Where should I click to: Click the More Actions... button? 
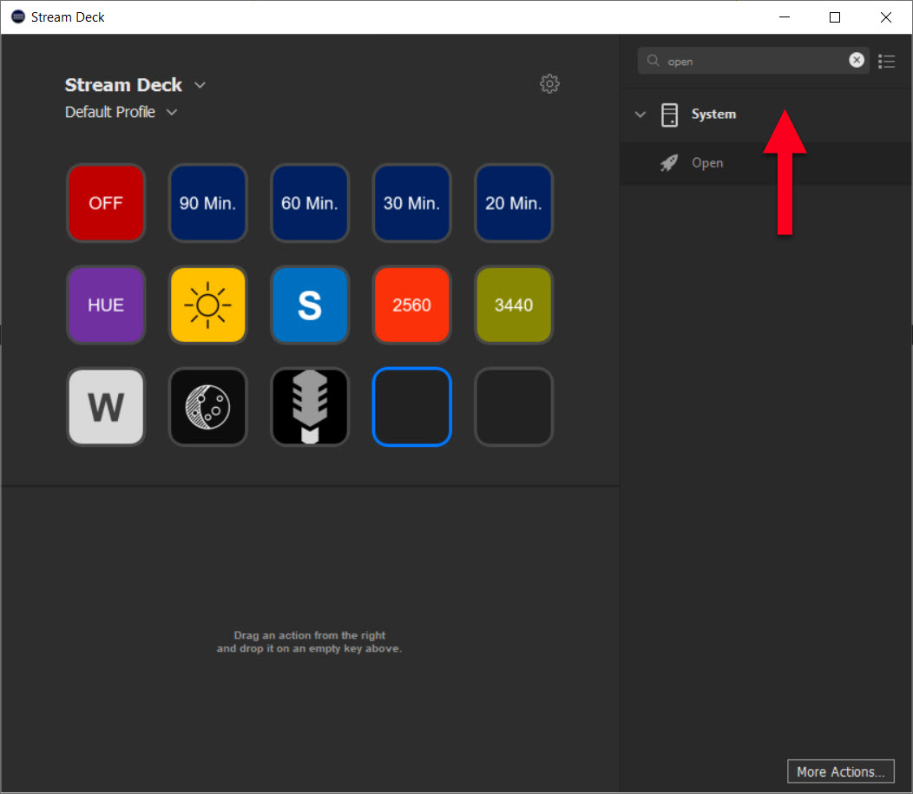840,771
